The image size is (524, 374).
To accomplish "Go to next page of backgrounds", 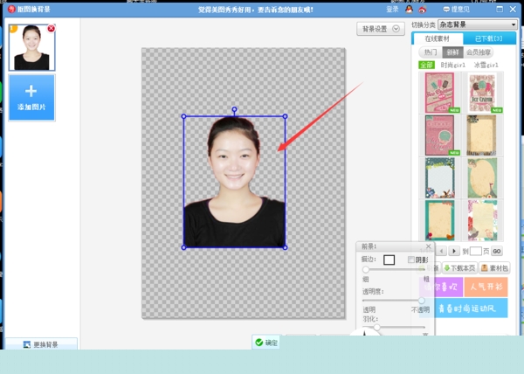I will click(453, 251).
